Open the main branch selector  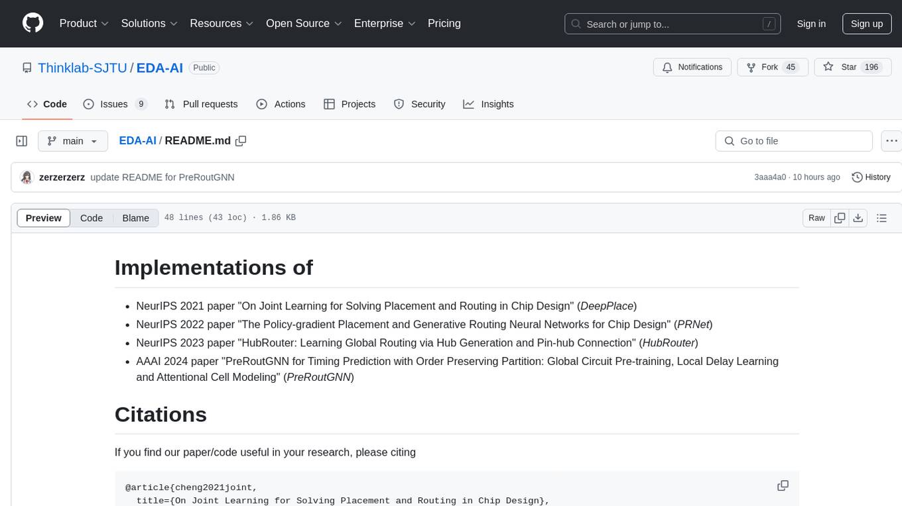point(73,141)
